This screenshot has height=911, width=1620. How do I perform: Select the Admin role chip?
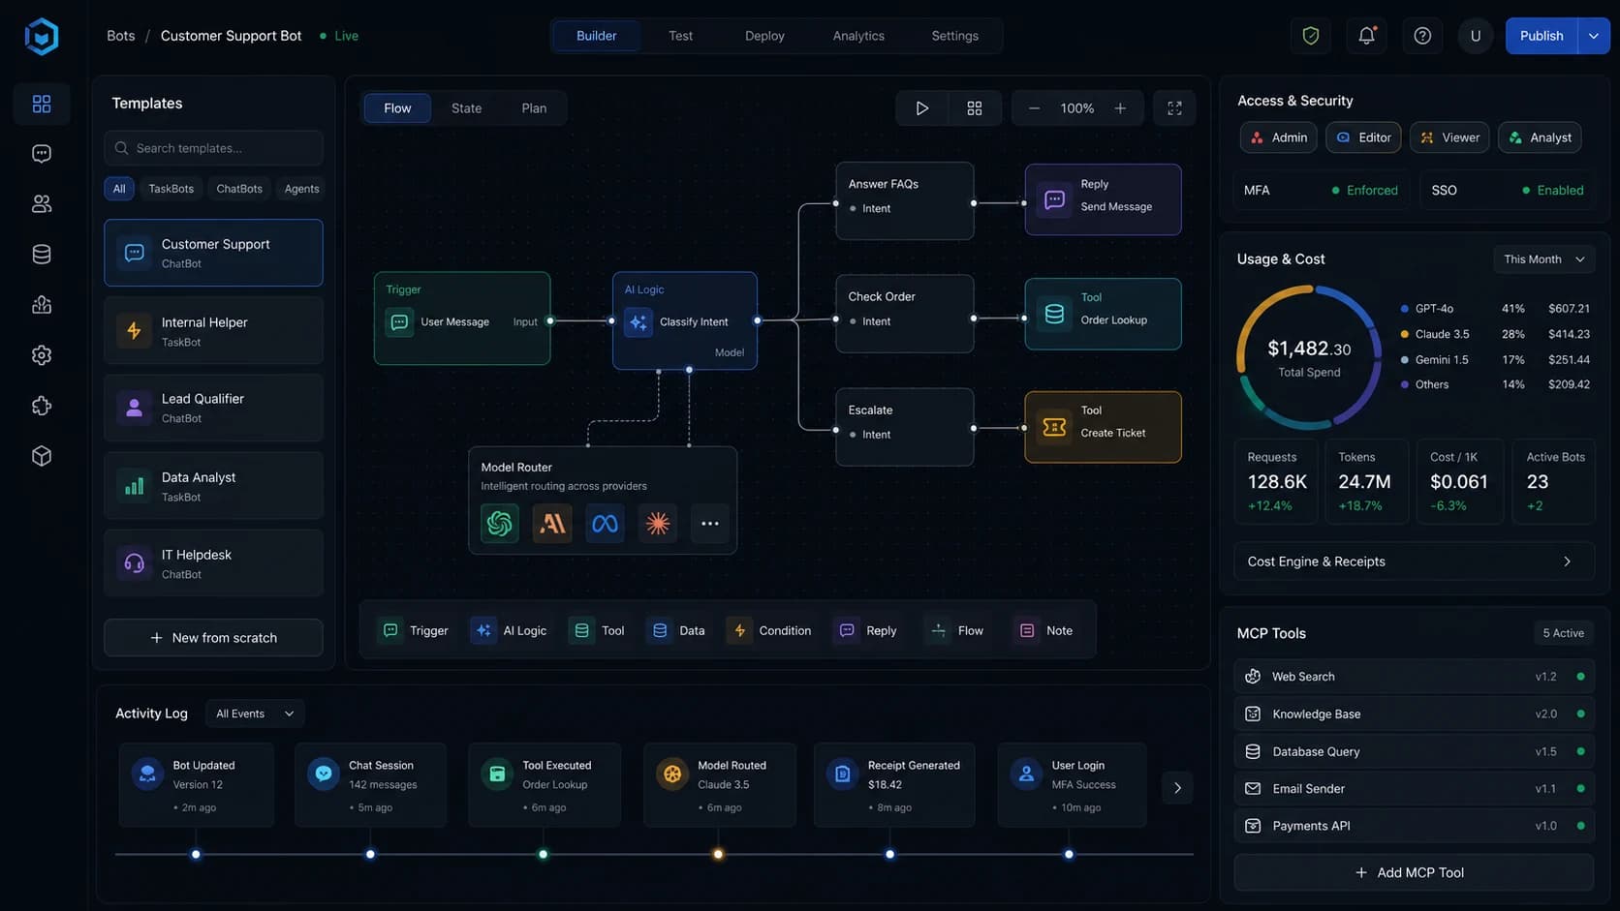tap(1278, 137)
